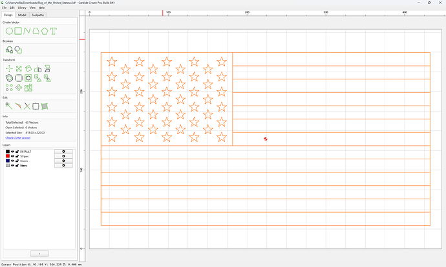Open the Align Vectors tool
Screen dimensions: 446x267
[x=28, y=88]
